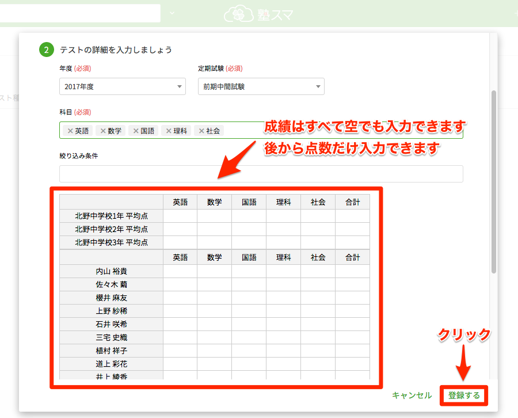
Task: Select 石井 咲希's 社会 score cell
Action: (318, 324)
